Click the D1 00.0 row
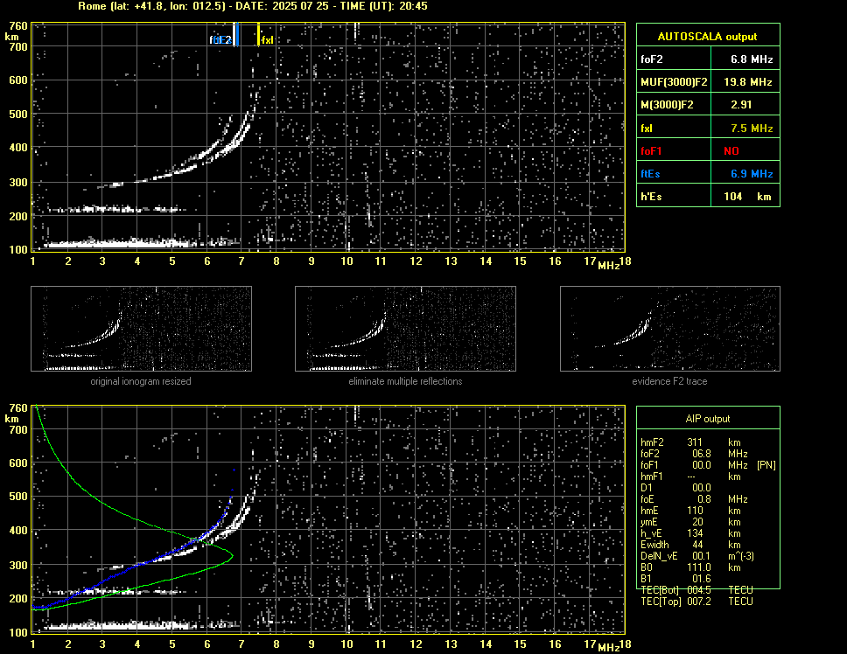Viewport: 847px width, 654px height. (x=675, y=488)
